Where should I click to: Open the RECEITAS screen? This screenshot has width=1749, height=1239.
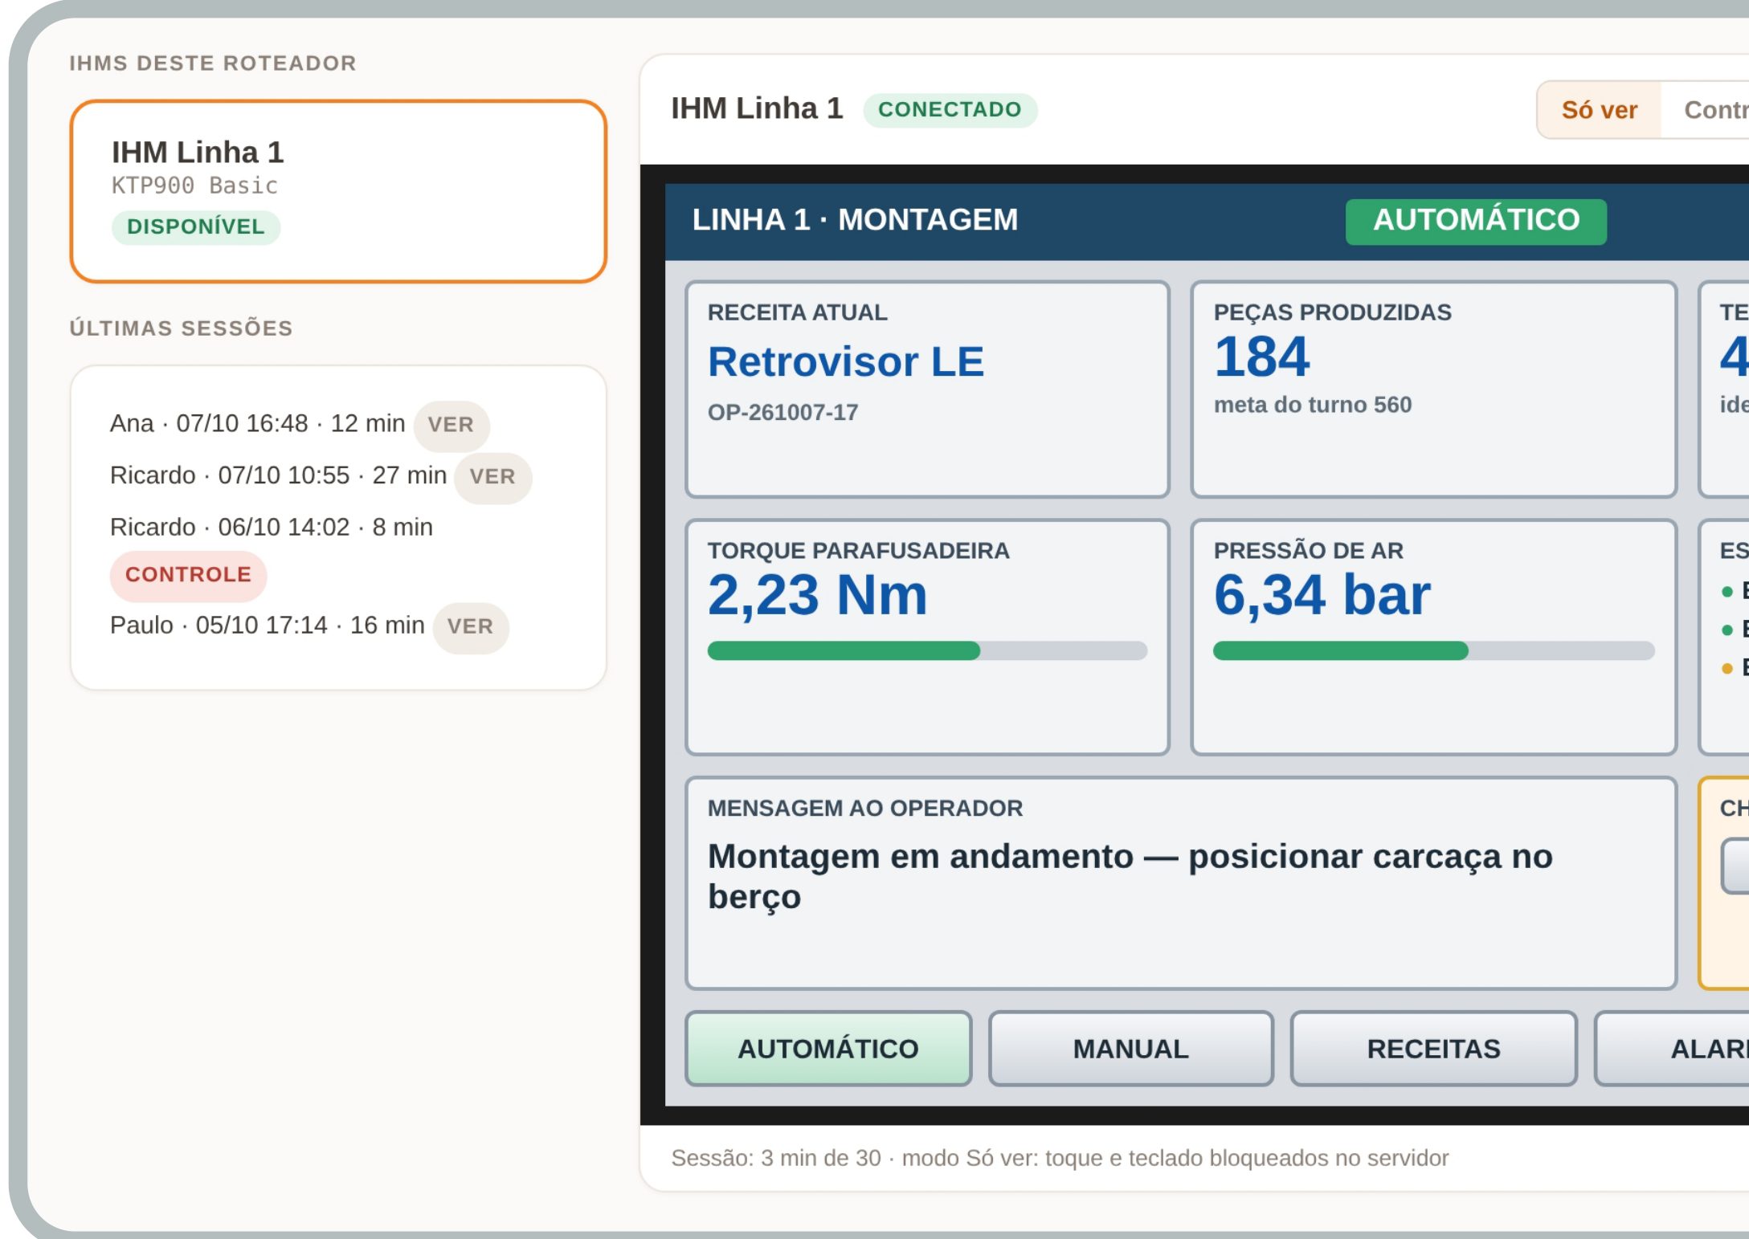1433,1049
